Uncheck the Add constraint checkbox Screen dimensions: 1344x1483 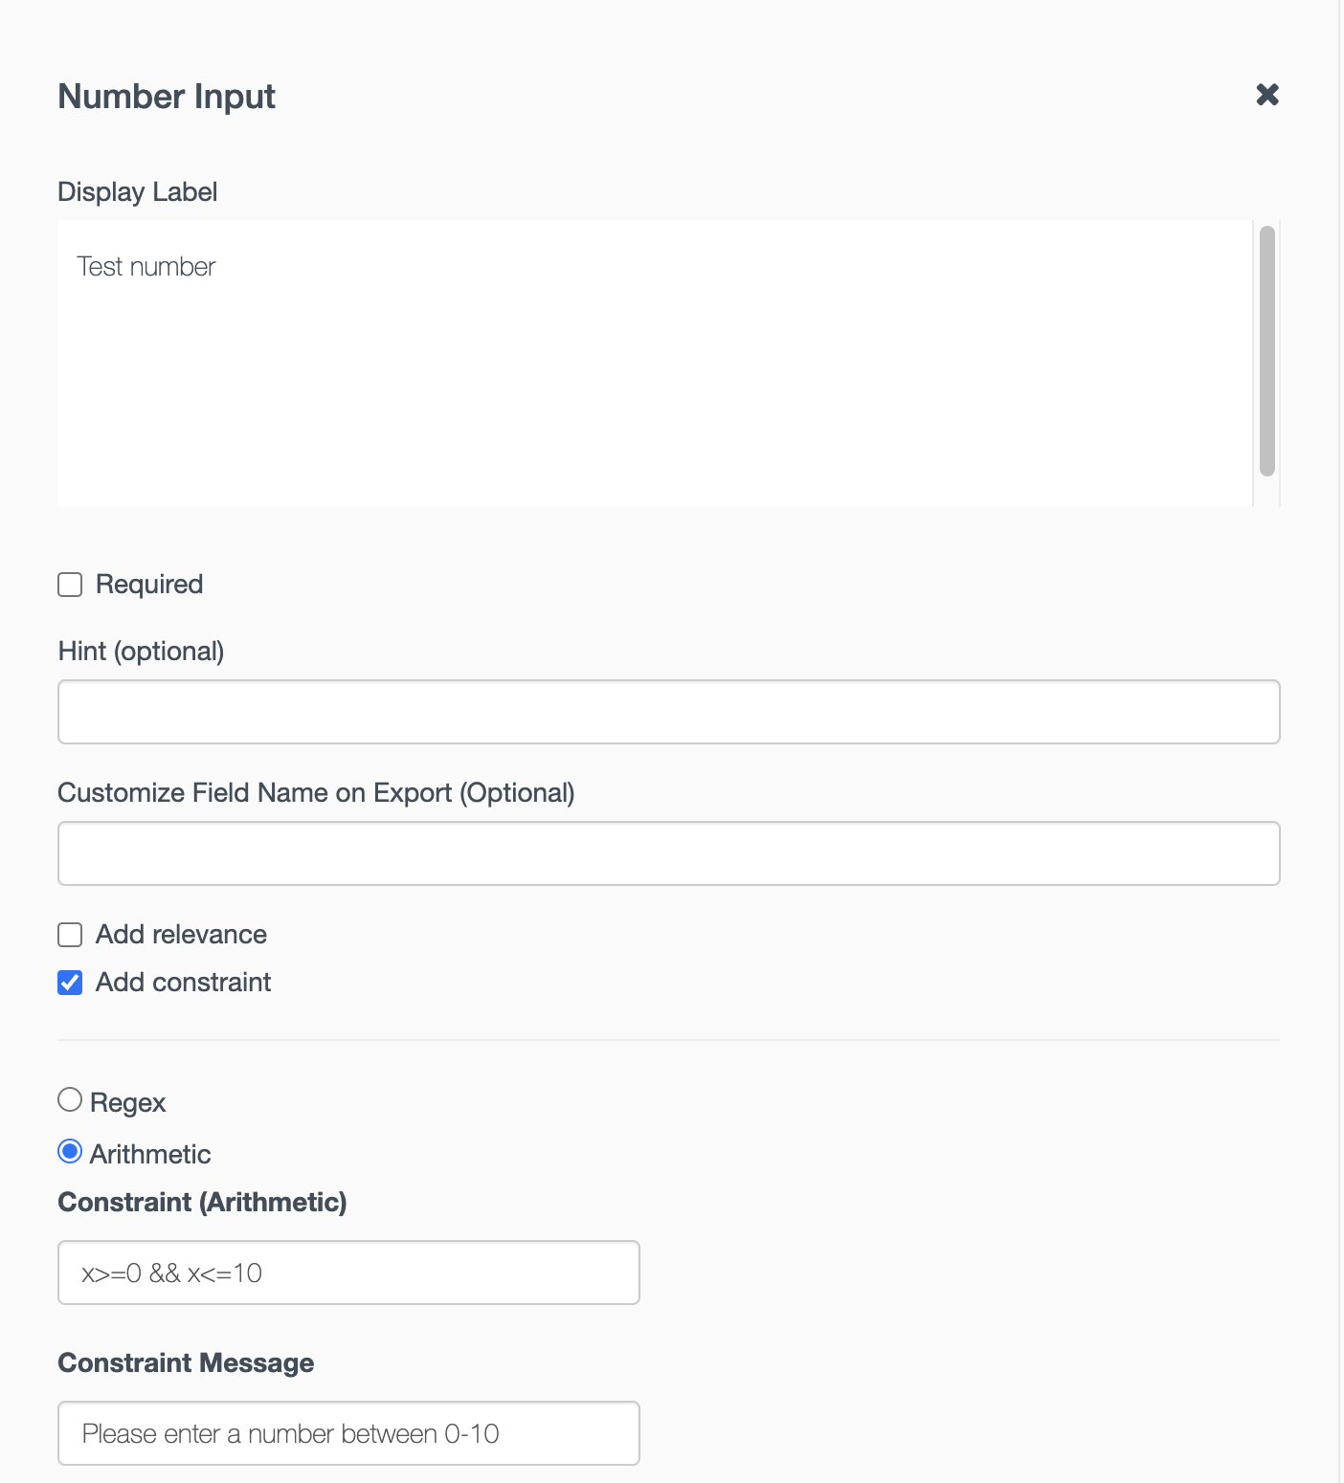pos(70,983)
